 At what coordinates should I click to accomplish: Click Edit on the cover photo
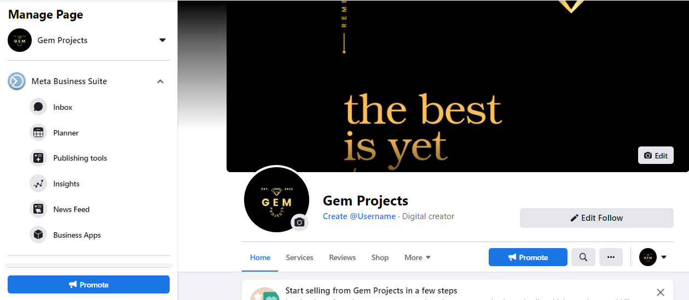point(656,155)
